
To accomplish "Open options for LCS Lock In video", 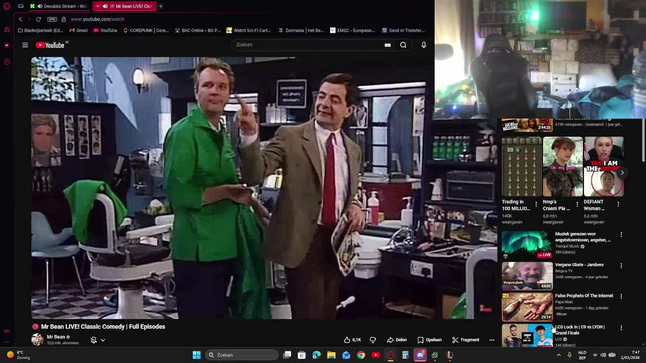I will pos(621,327).
